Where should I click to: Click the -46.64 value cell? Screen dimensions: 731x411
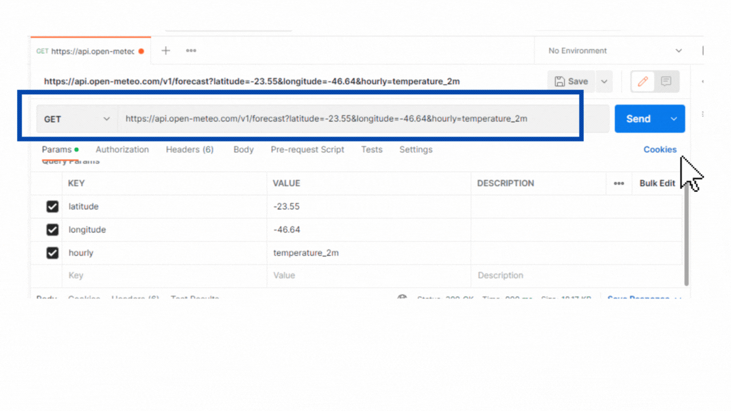click(369, 230)
